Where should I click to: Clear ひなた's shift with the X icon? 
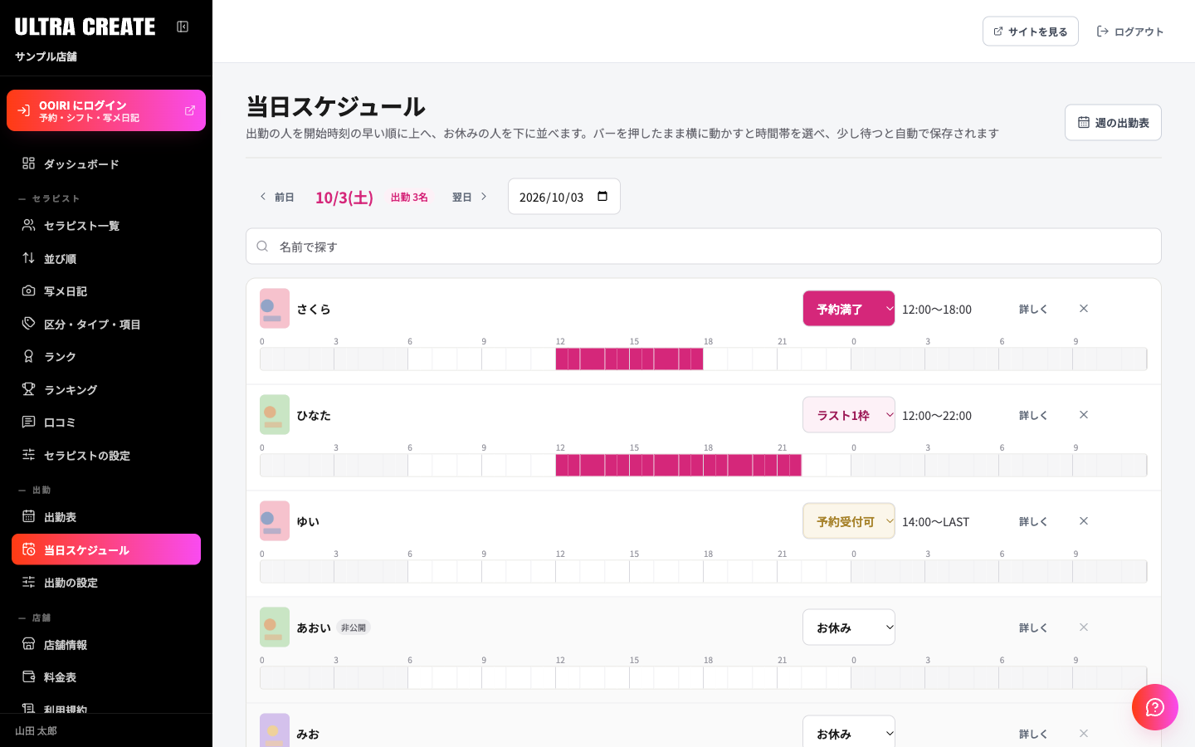[x=1084, y=415]
